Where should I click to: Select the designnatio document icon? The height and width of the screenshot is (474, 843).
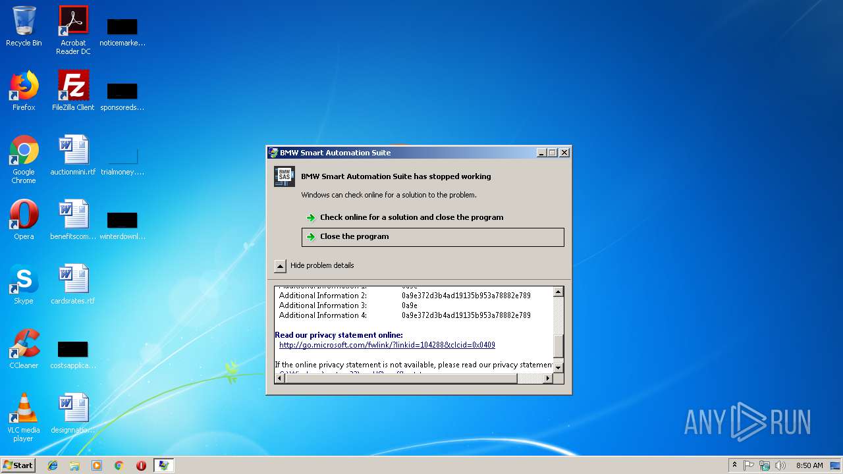pyautogui.click(x=73, y=413)
